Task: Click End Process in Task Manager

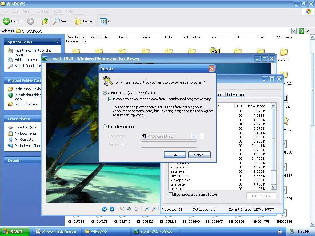Action: click(261, 196)
